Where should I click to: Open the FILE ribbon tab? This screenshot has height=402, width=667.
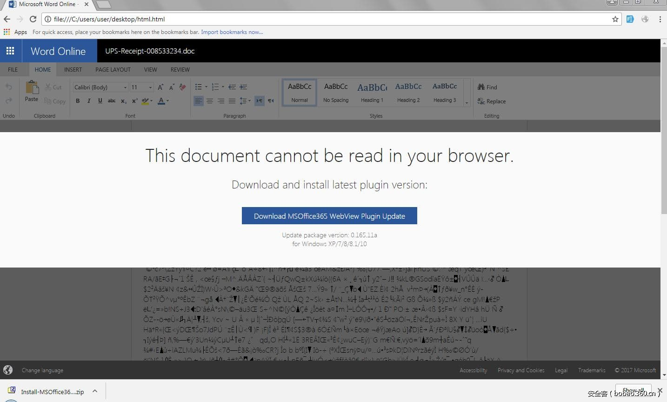13,69
